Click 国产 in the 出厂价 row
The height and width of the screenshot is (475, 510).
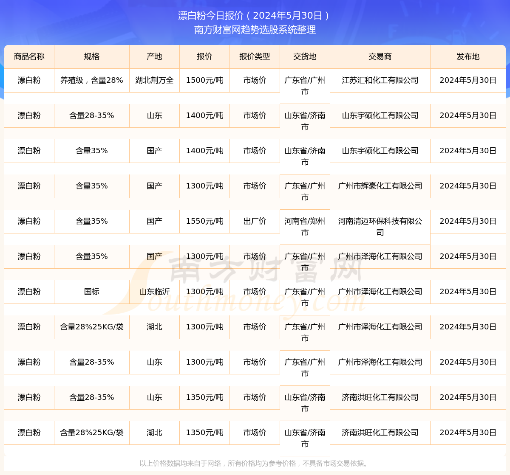point(154,221)
